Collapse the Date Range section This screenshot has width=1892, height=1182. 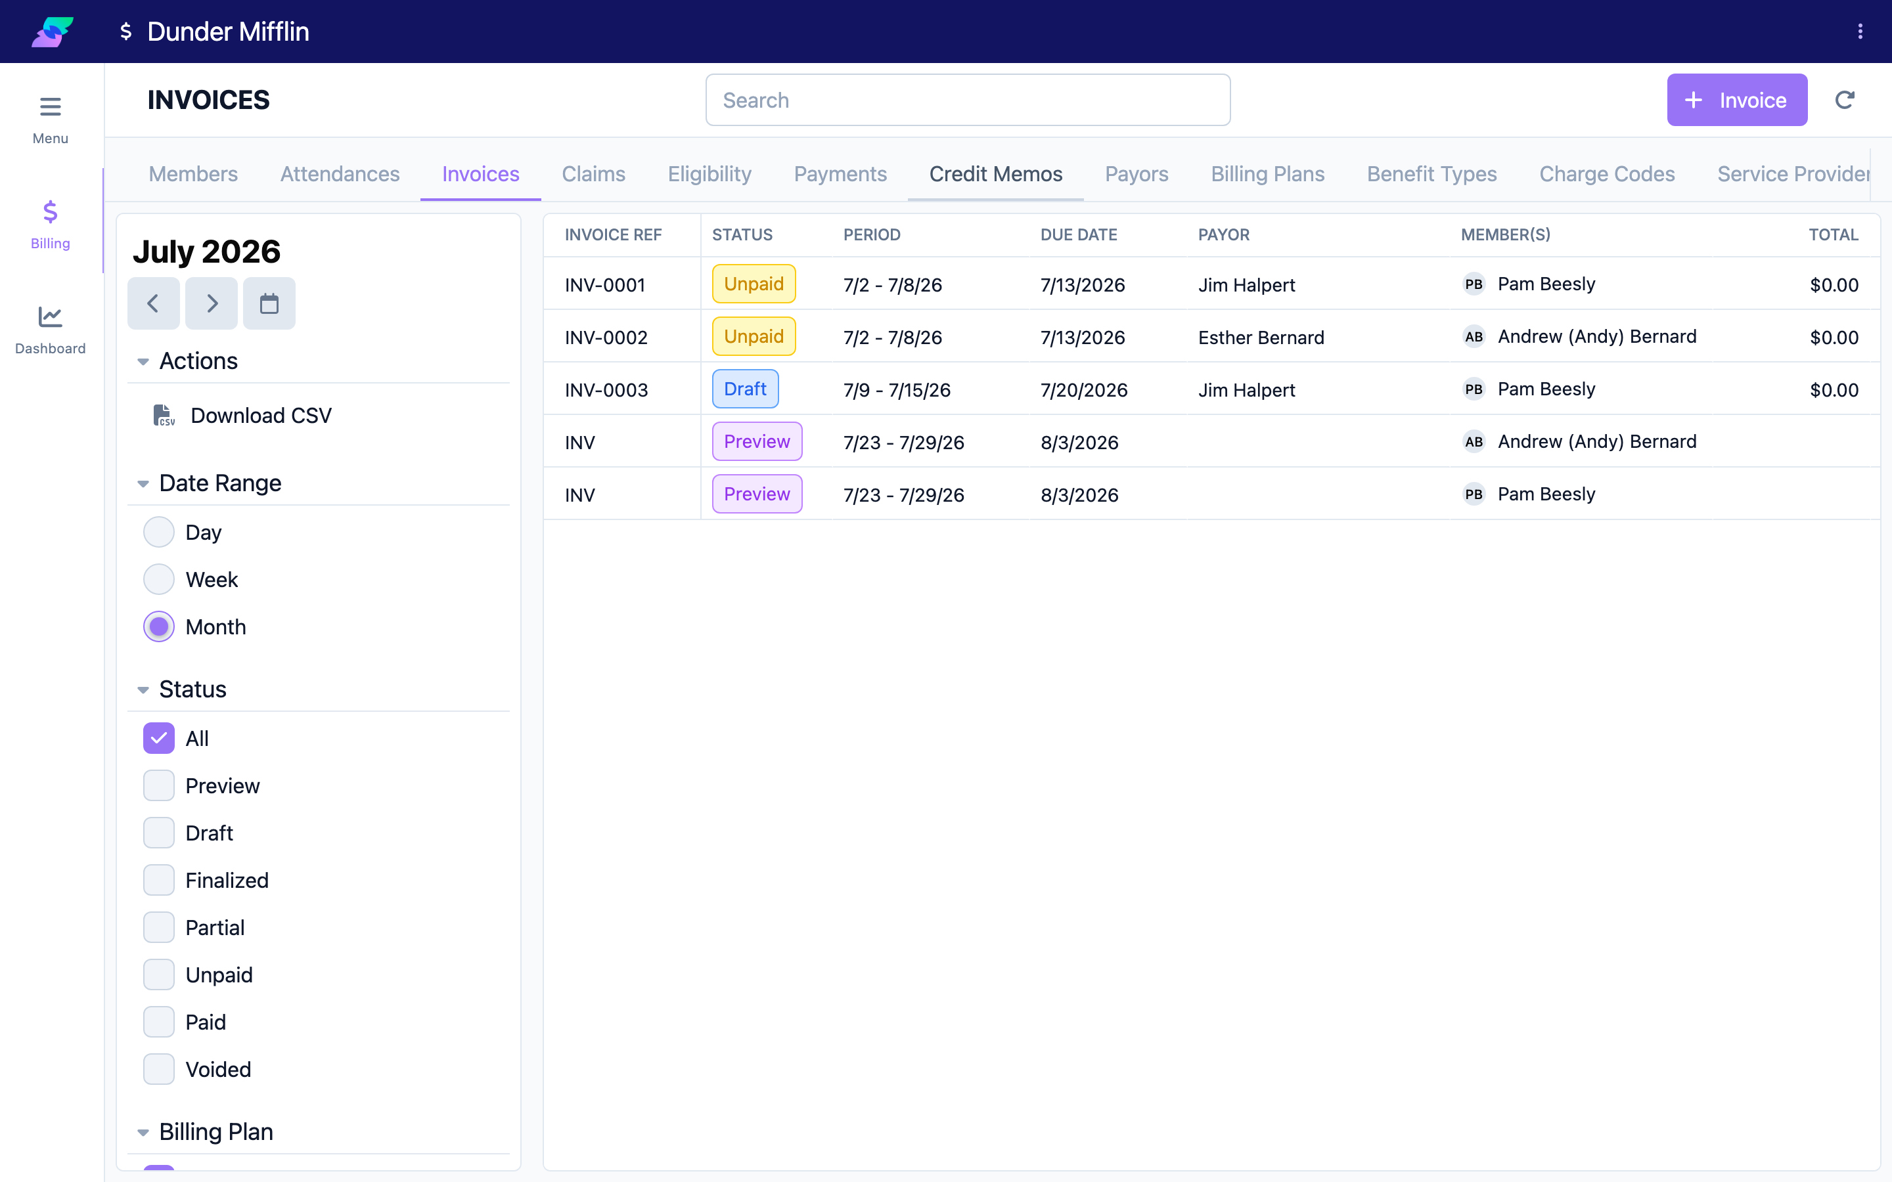tap(143, 484)
